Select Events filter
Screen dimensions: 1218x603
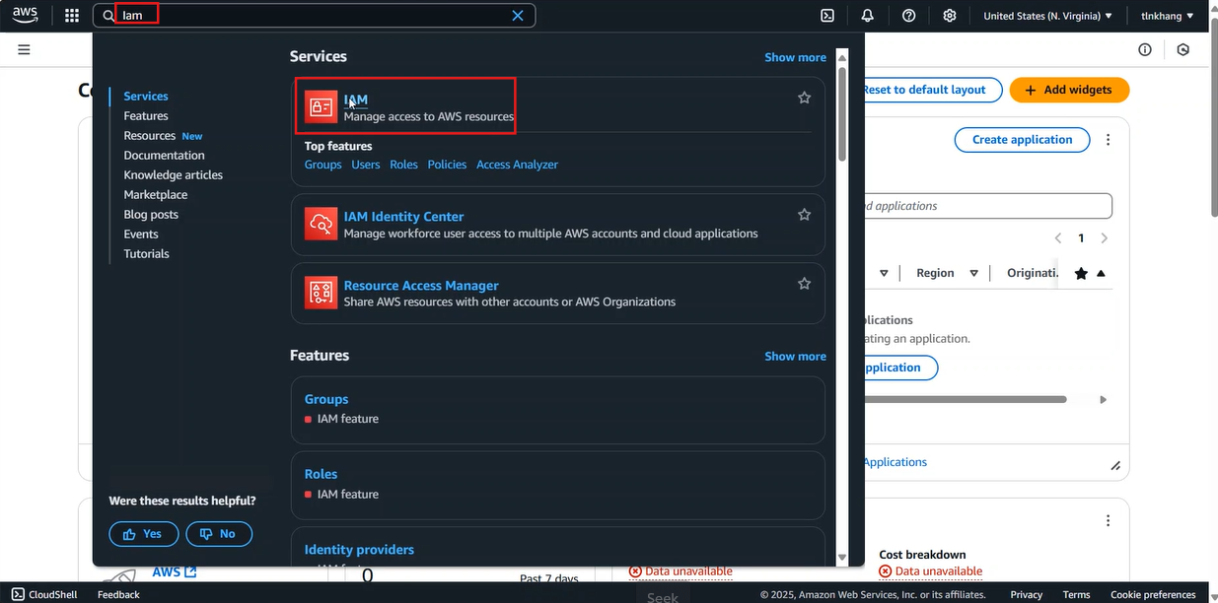coord(141,234)
